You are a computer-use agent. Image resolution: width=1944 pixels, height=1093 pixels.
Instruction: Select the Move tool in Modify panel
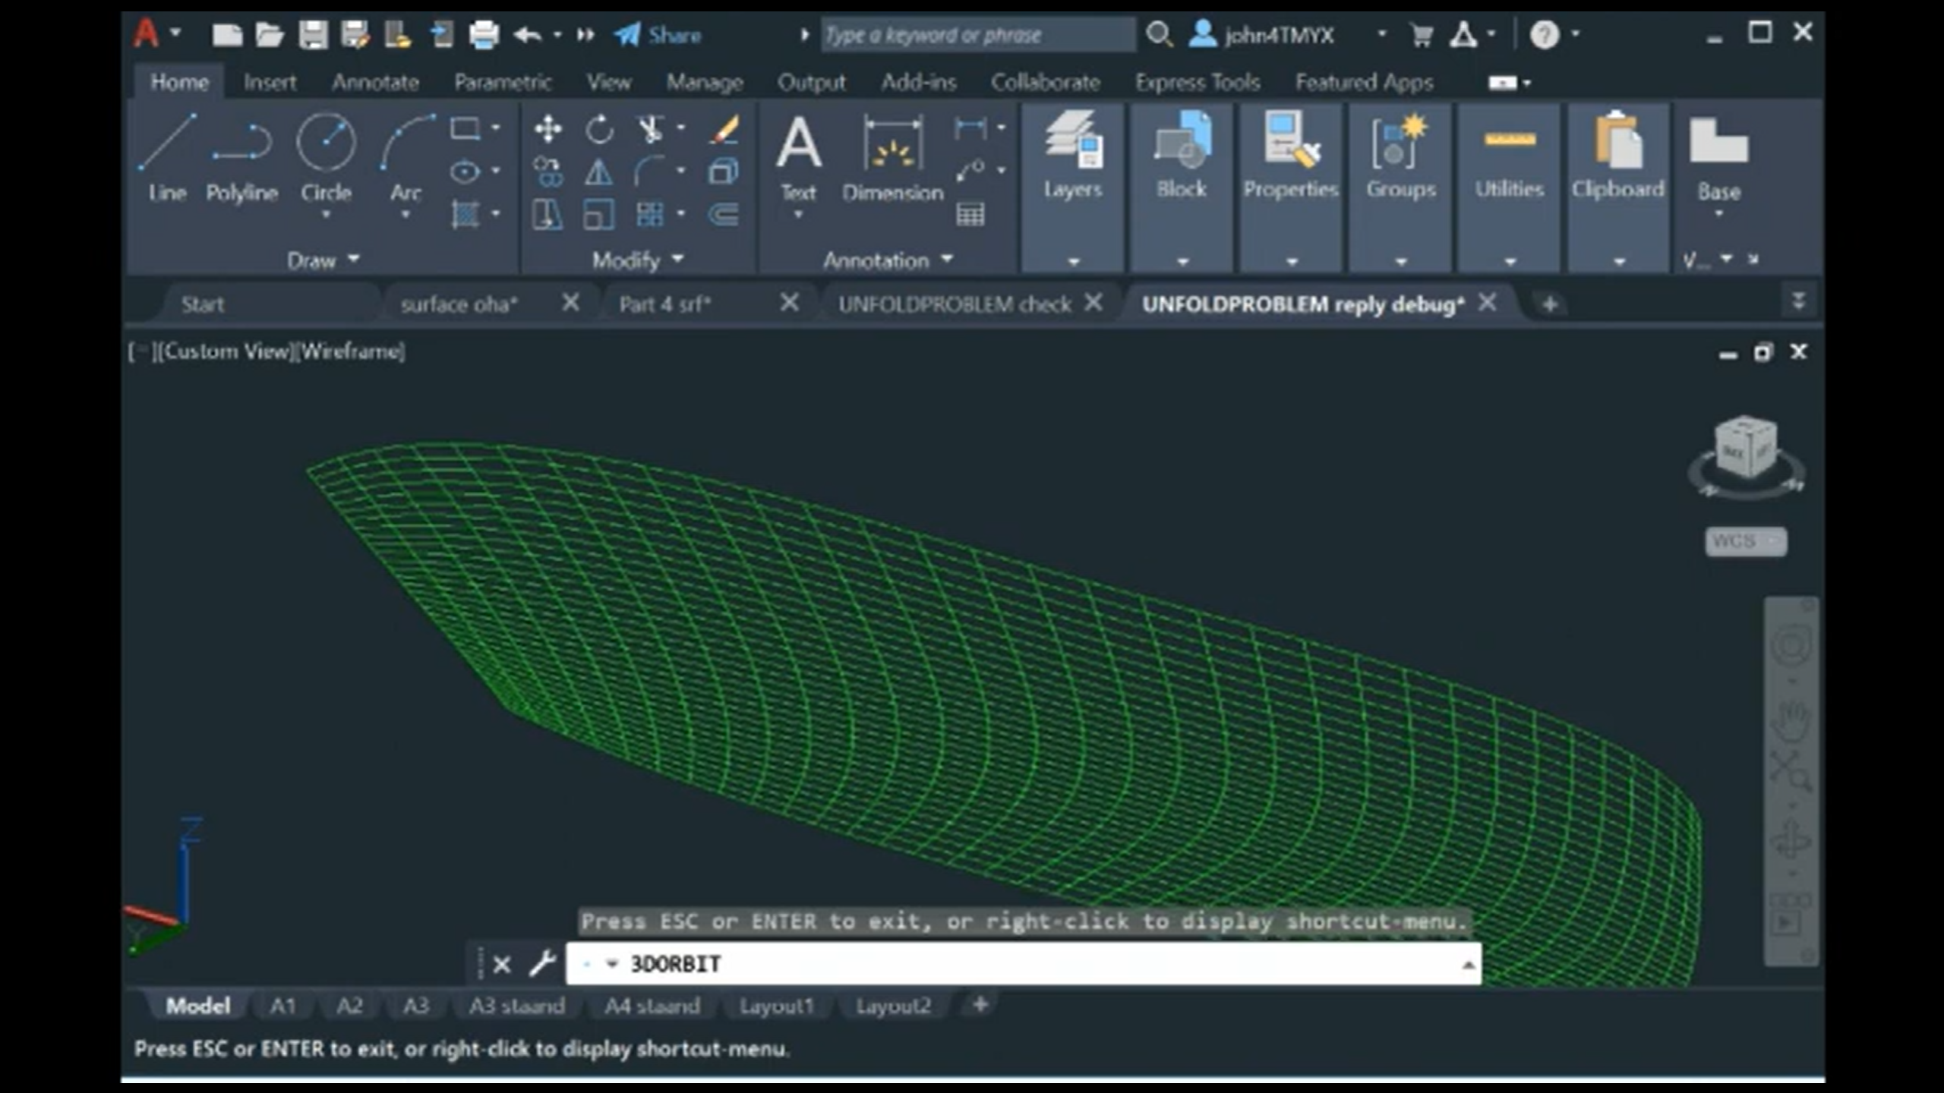[x=549, y=129]
